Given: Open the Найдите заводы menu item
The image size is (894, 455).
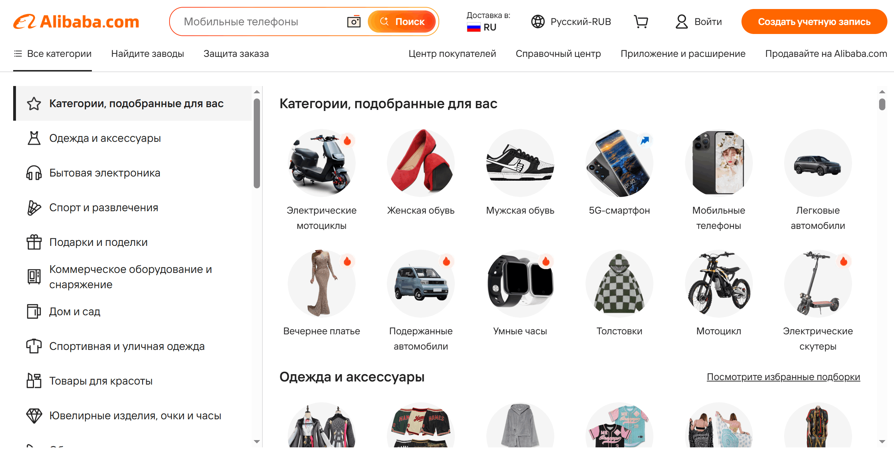Looking at the screenshot, I should pos(147,53).
